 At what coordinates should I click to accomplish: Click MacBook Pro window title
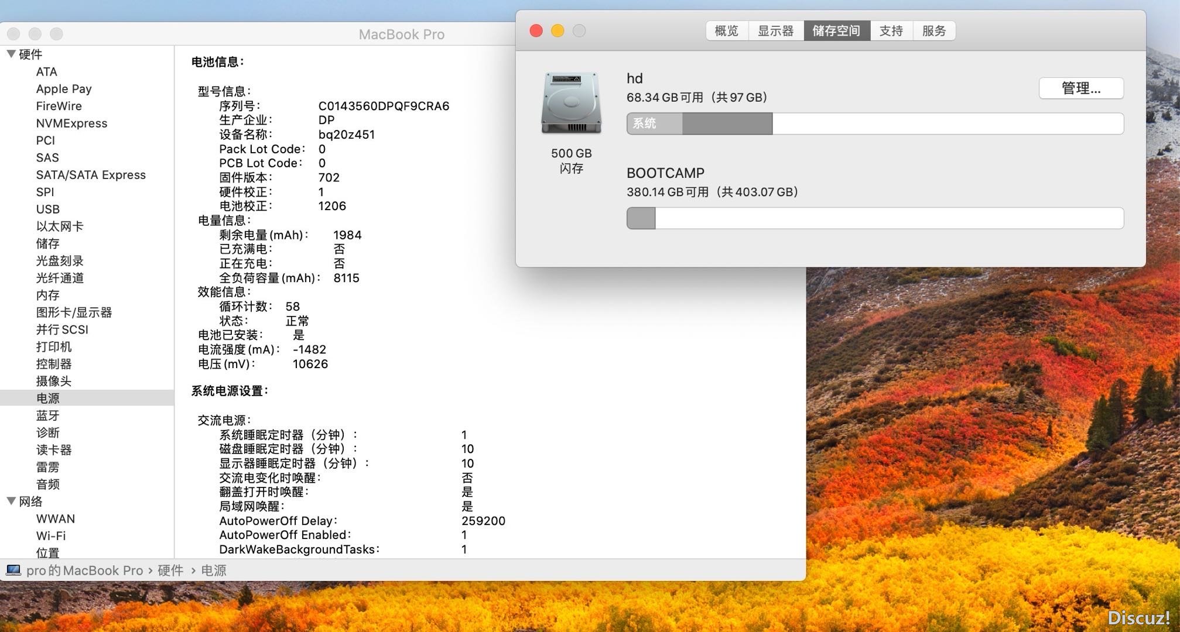402,35
